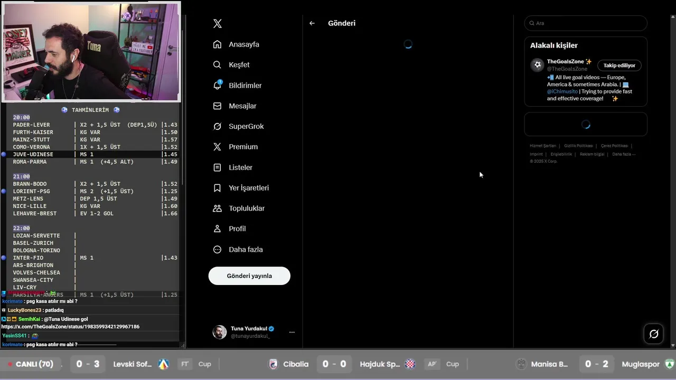The width and height of the screenshot is (676, 380).
Task: Click the 0 - 2 Manisa score
Action: (597, 364)
